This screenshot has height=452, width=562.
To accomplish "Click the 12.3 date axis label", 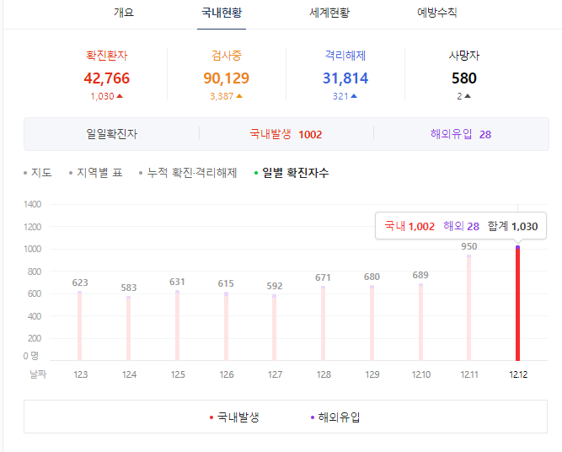I will point(81,374).
